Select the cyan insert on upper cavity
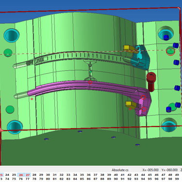Viewport: 182px width, 182px height. tap(140, 57)
